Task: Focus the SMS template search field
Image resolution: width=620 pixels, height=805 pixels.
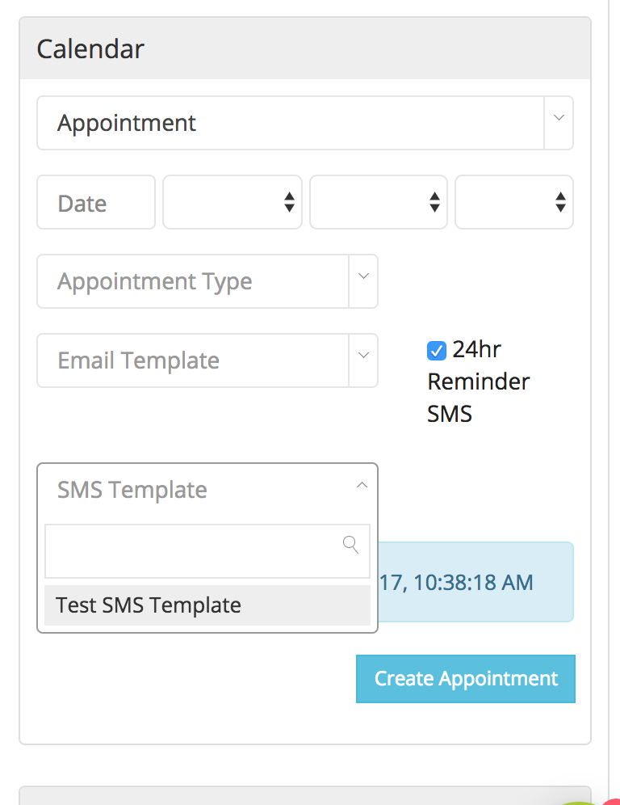Action: [x=194, y=551]
